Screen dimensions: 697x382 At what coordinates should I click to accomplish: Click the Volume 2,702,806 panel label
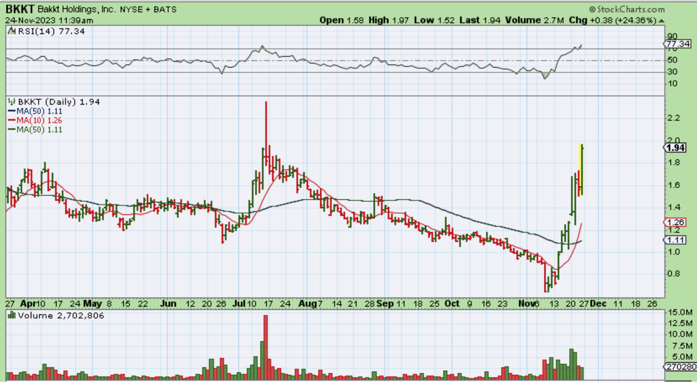click(61, 316)
